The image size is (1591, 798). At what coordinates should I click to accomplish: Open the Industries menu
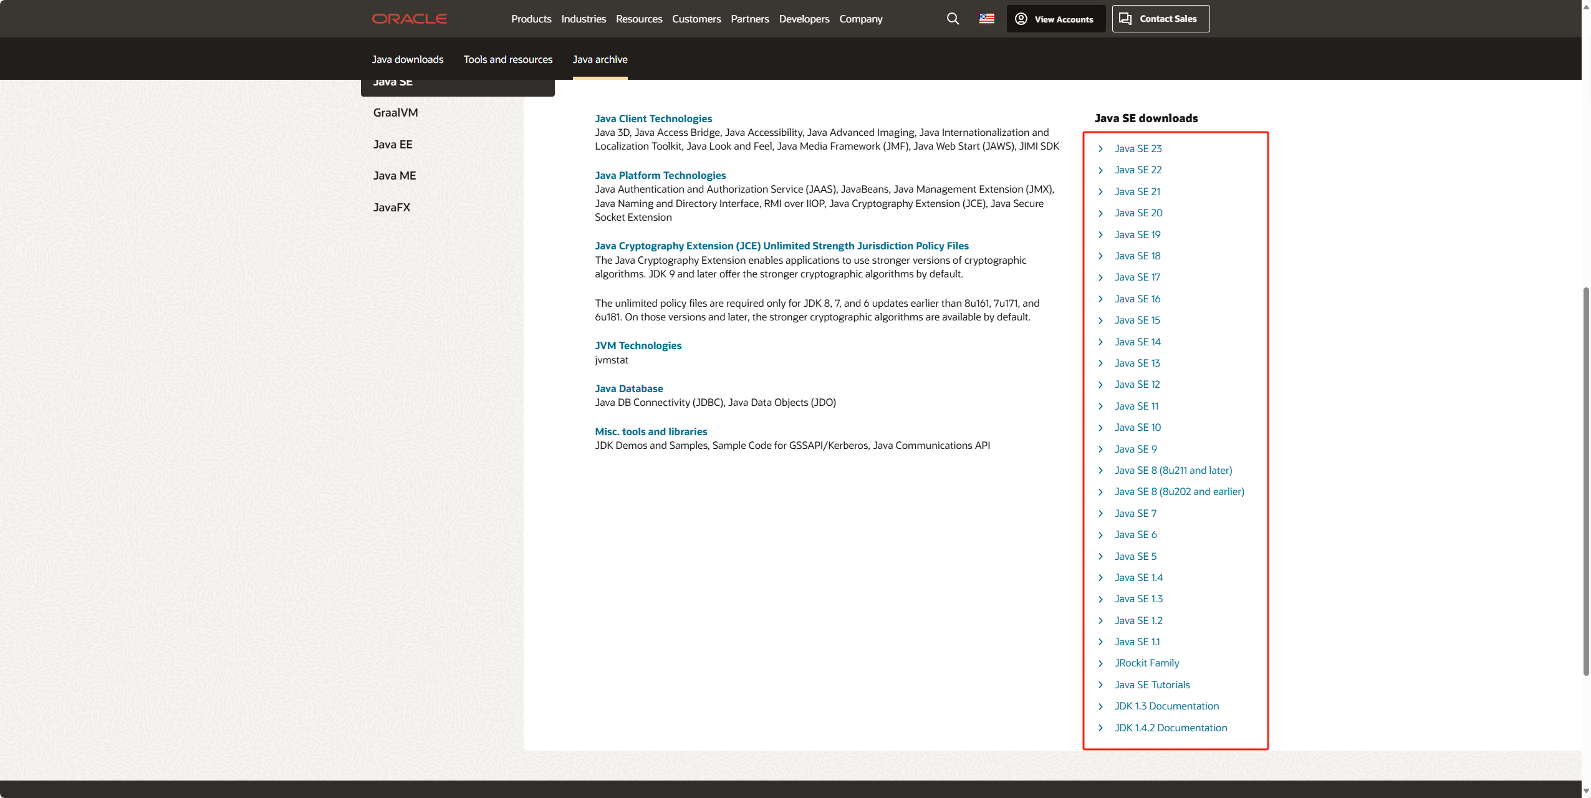coord(584,19)
